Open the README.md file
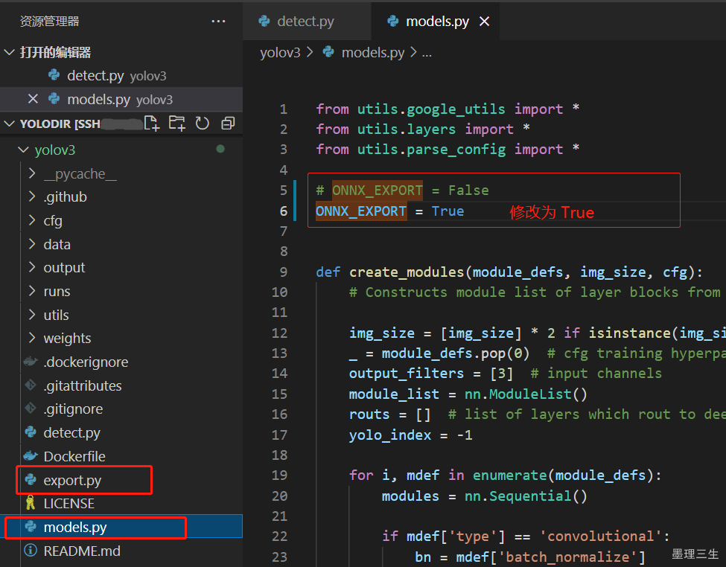 (x=82, y=551)
